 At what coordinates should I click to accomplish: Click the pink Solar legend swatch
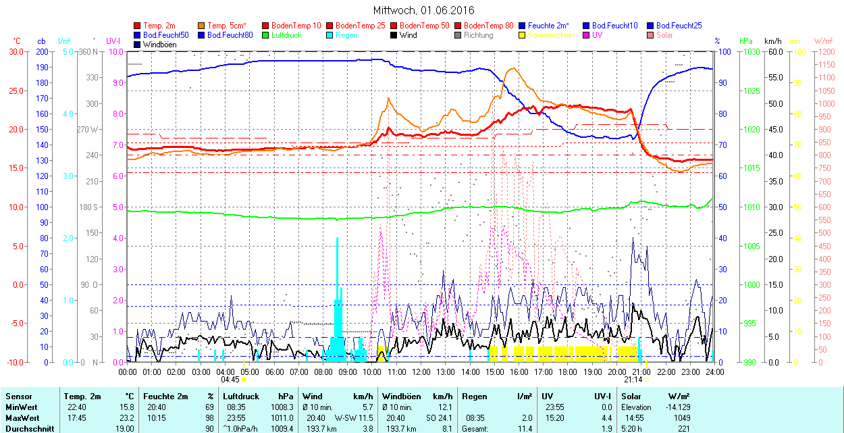[x=650, y=35]
